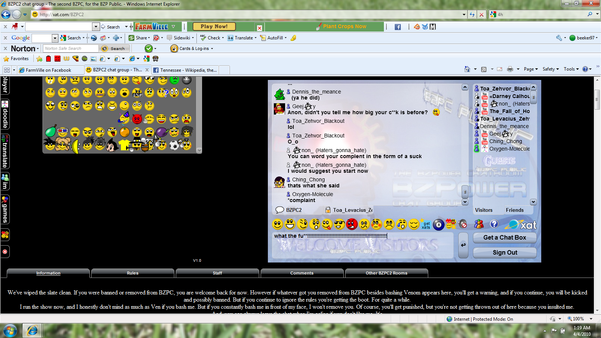Click the Norton Search button

pyautogui.click(x=114, y=48)
